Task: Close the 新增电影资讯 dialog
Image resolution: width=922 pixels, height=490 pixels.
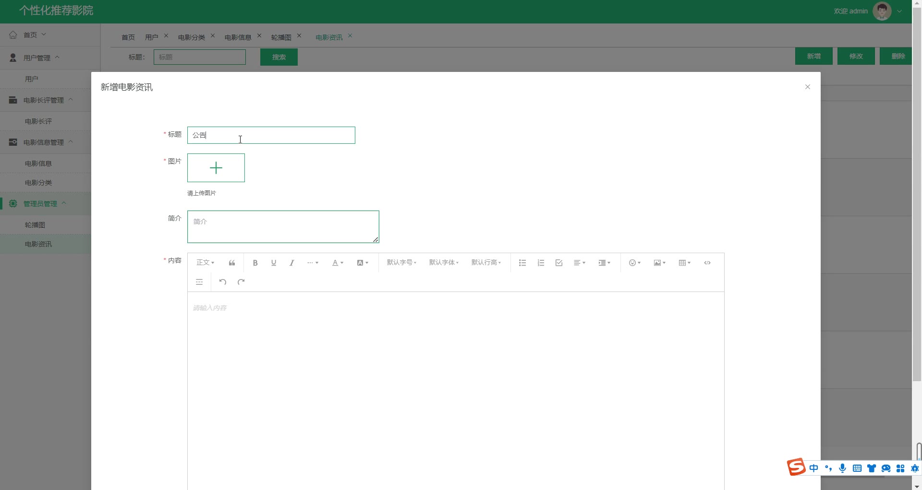Action: pyautogui.click(x=808, y=87)
